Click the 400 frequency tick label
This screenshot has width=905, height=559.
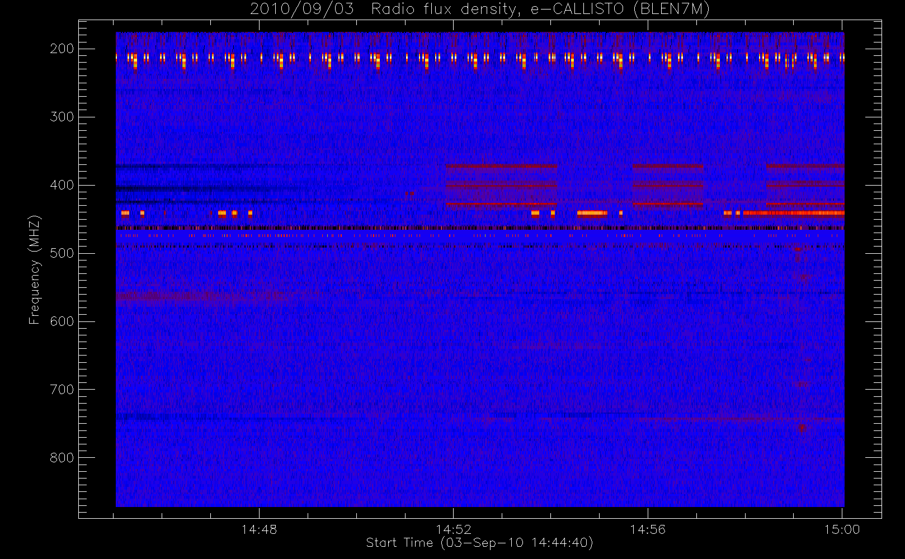(x=62, y=185)
